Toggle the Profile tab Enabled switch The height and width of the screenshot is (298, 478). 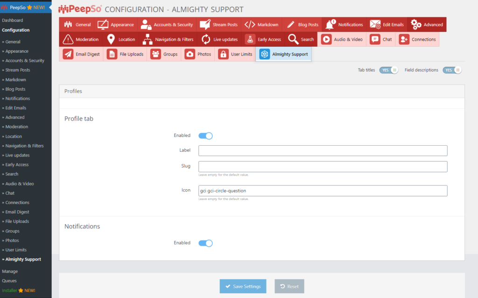tap(205, 135)
